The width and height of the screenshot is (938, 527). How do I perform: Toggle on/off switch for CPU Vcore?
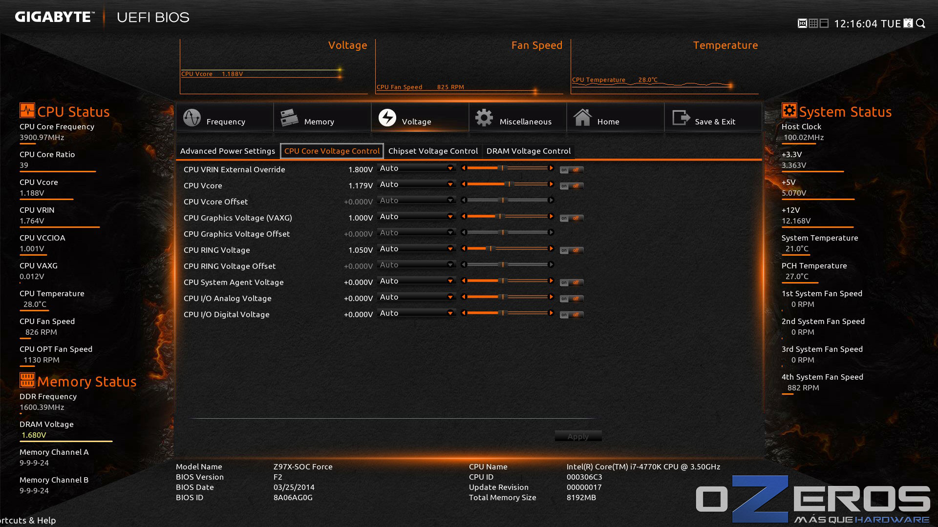[571, 186]
